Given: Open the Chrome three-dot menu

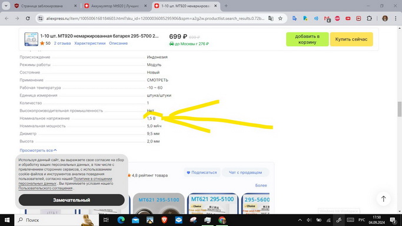Looking at the screenshot, I should (396, 18).
